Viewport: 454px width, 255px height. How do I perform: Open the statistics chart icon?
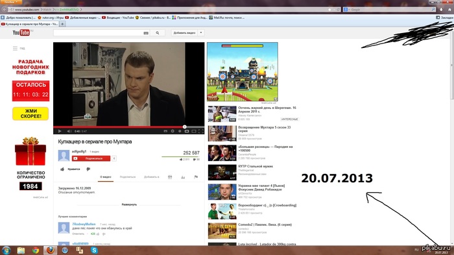click(183, 177)
